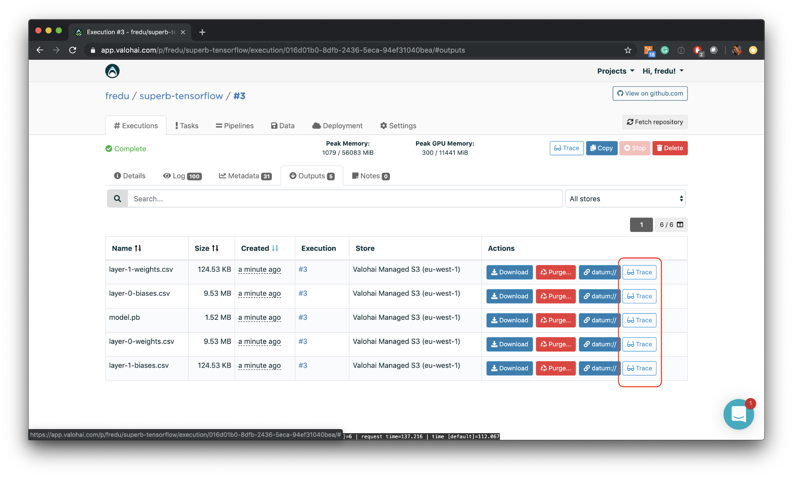Open the All stores filter dropdown
The image size is (793, 478).
[625, 198]
